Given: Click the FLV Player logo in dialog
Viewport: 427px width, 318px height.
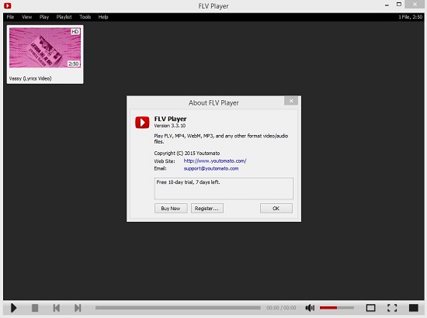Looking at the screenshot, I should tap(142, 123).
